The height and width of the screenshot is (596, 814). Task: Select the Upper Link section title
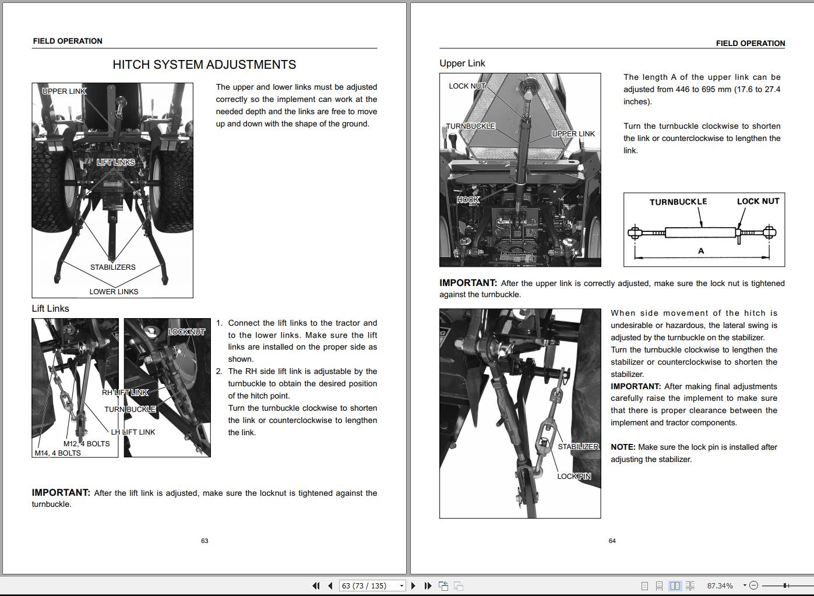[x=462, y=63]
